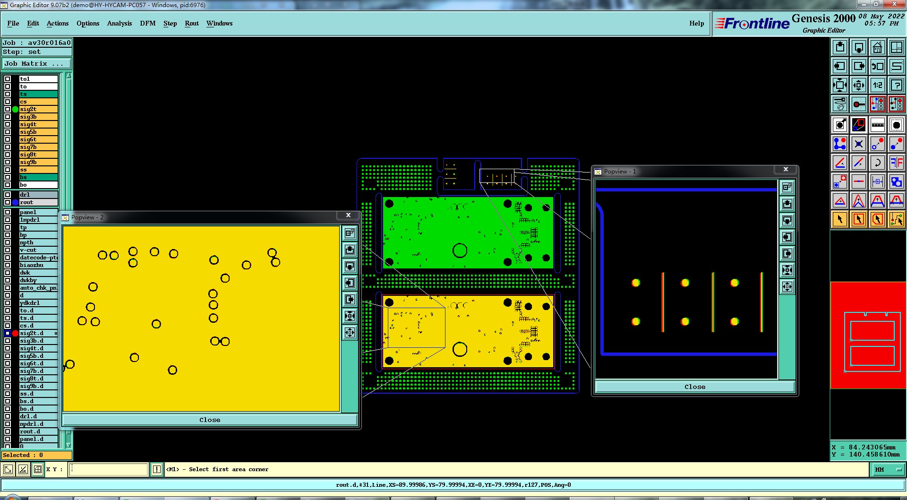
Task: Toggle the checkbox for layer sig3b
Action: (x=8, y=117)
